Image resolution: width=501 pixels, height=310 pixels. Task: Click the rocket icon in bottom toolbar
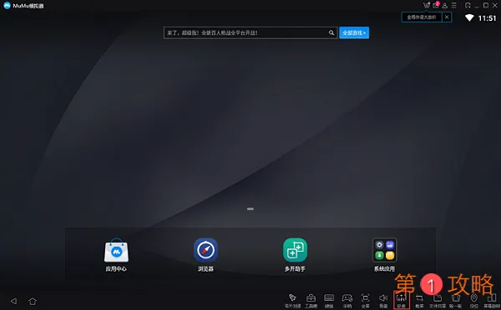292,301
